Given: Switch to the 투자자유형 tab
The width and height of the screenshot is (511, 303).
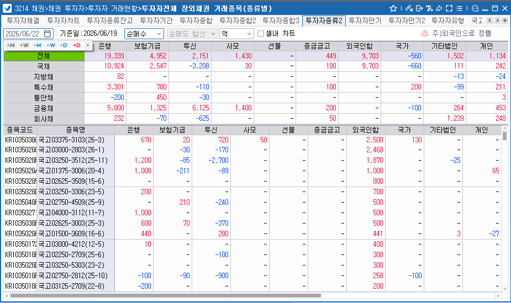Looking at the screenshot, I should 448,20.
